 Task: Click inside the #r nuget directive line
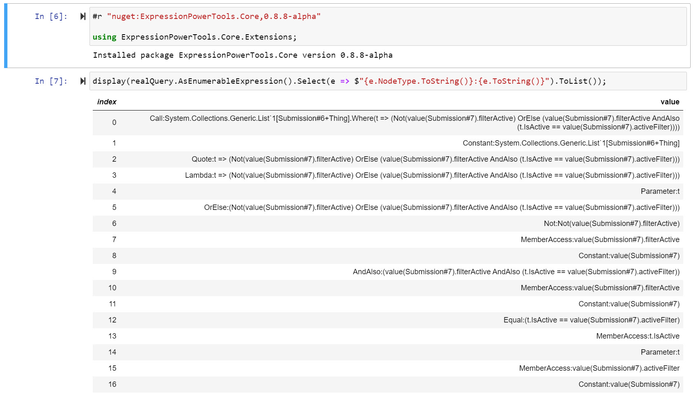(206, 16)
